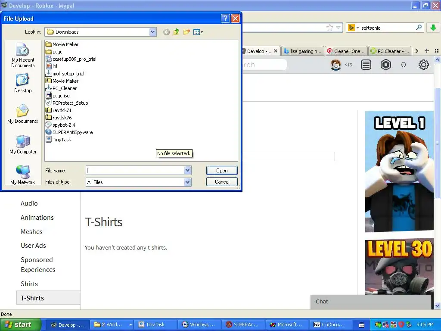Click the LEVEL 30 ad thumbnail
Image resolution: width=441 pixels, height=331 pixels.
coord(399,267)
